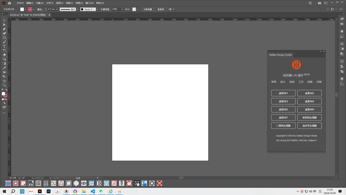Click the QR code icon in bottom plugin bar
Viewport: 346px width, 195px height.
click(x=137, y=183)
